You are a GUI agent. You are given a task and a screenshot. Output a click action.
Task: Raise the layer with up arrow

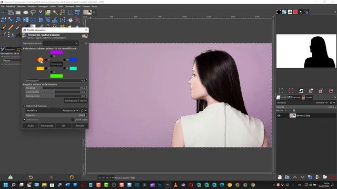click(295, 177)
